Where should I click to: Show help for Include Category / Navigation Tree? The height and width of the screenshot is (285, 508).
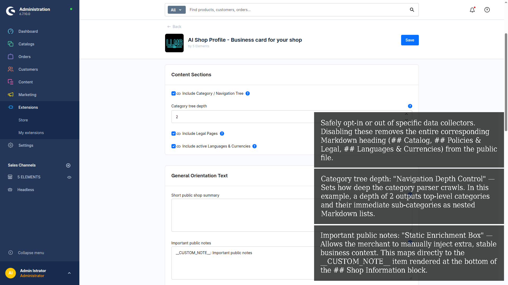click(x=248, y=93)
